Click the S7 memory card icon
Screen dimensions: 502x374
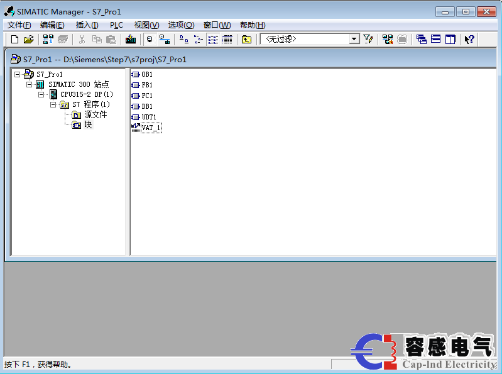click(63, 40)
